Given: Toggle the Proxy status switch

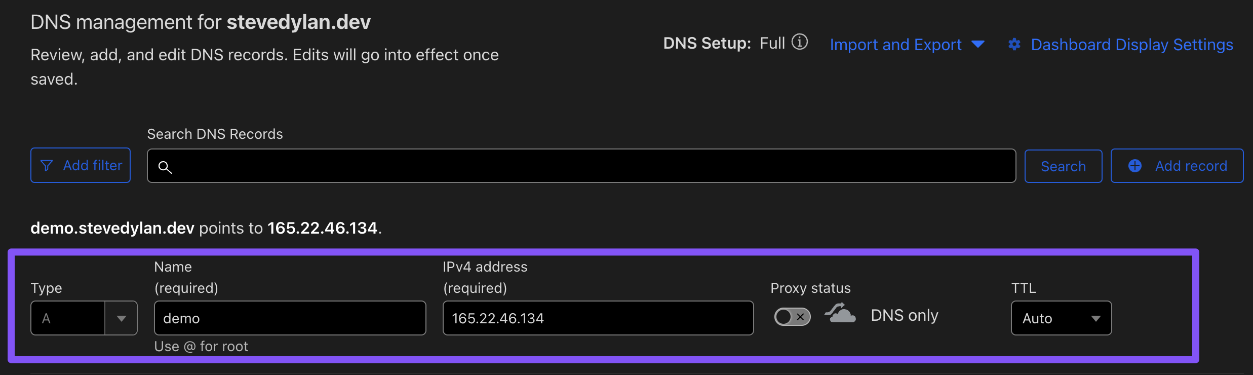Looking at the screenshot, I should (792, 317).
